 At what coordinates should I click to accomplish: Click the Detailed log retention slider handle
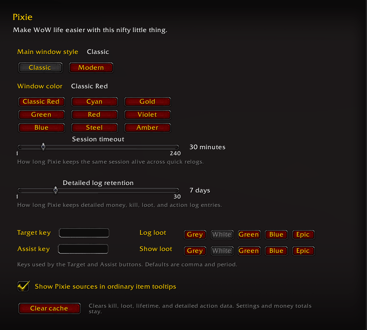coord(55,190)
